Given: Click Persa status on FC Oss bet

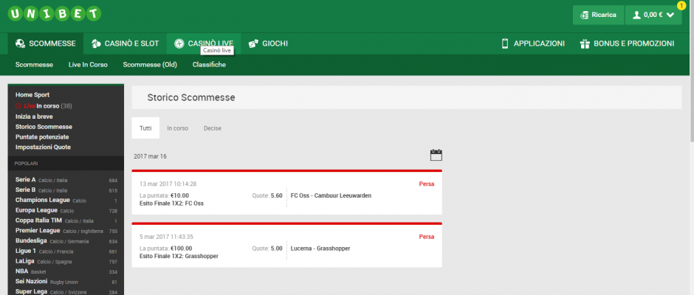Looking at the screenshot, I should [427, 184].
